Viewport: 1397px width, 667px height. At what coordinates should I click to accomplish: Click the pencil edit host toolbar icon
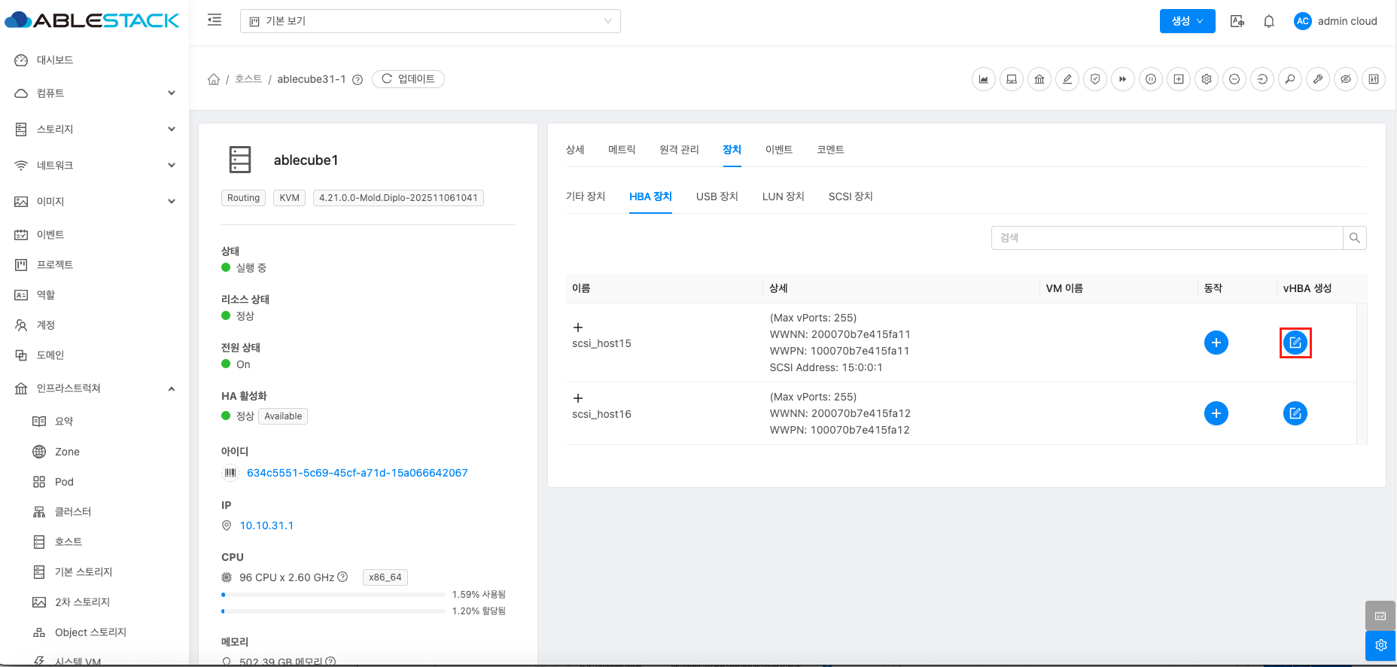click(x=1067, y=79)
